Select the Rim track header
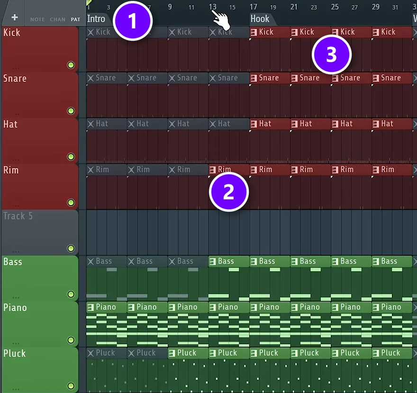The width and height of the screenshot is (417, 393). tap(40, 187)
